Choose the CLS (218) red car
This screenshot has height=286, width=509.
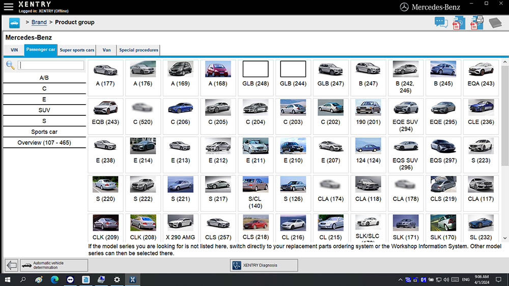pyautogui.click(x=256, y=228)
